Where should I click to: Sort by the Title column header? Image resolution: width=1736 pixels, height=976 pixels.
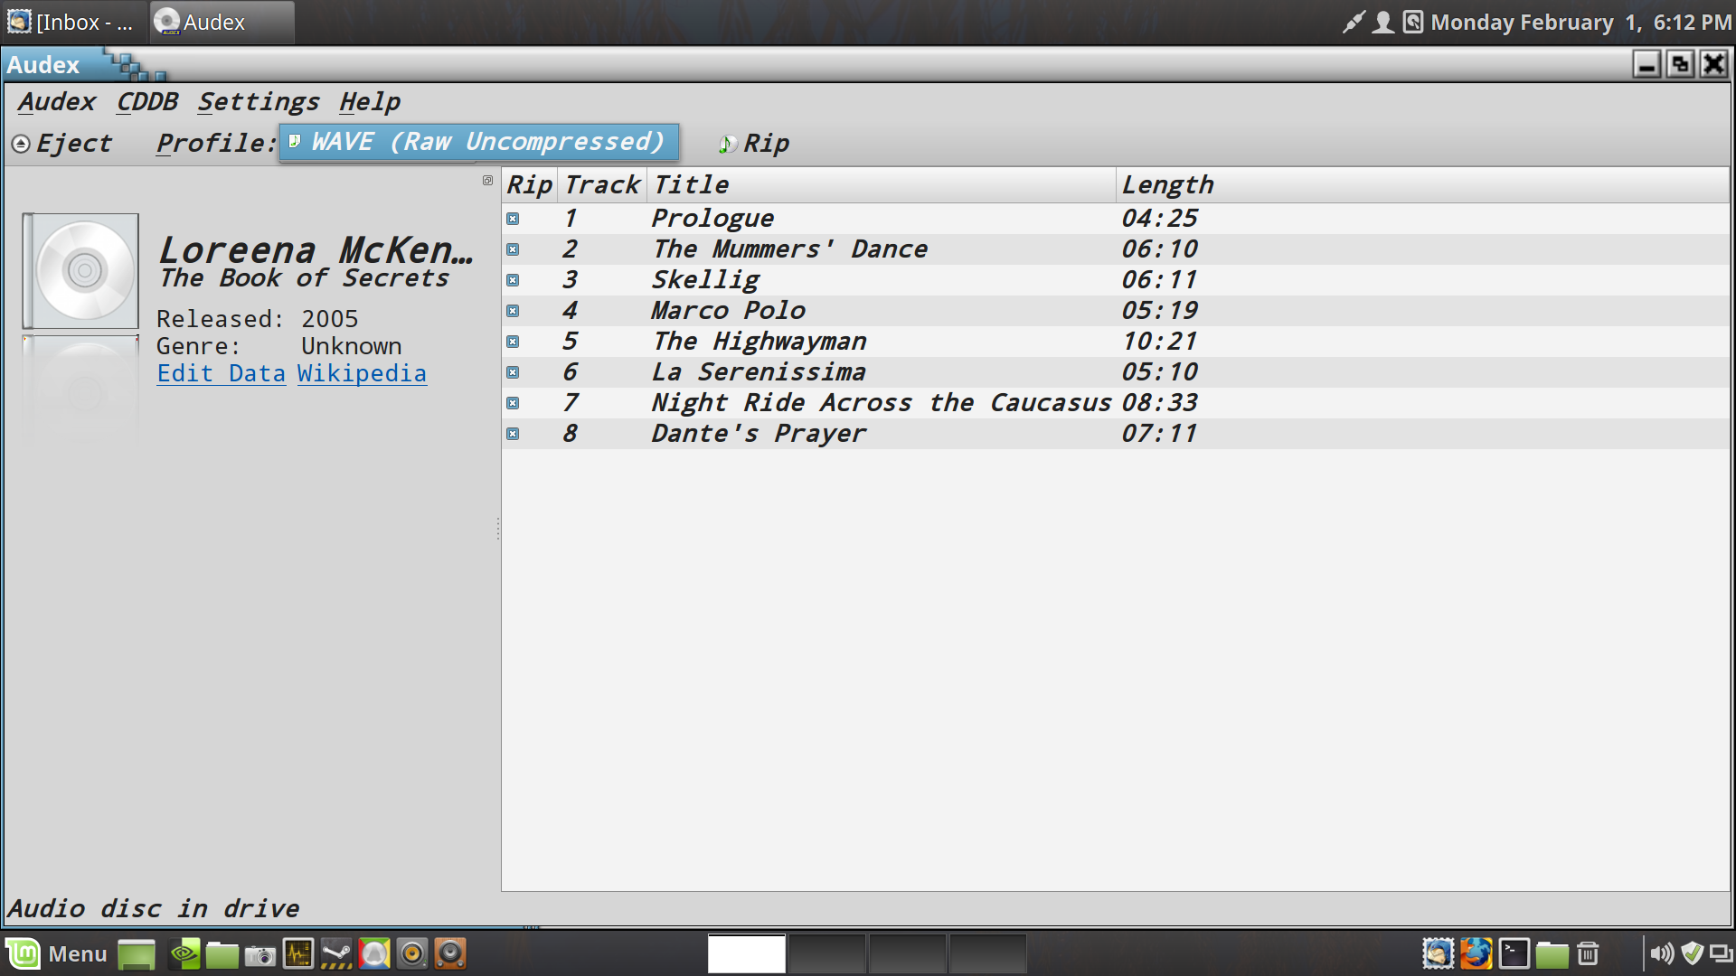(x=881, y=185)
